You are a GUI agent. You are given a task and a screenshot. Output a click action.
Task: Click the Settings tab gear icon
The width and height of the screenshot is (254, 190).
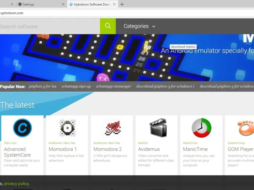[x=20, y=4]
